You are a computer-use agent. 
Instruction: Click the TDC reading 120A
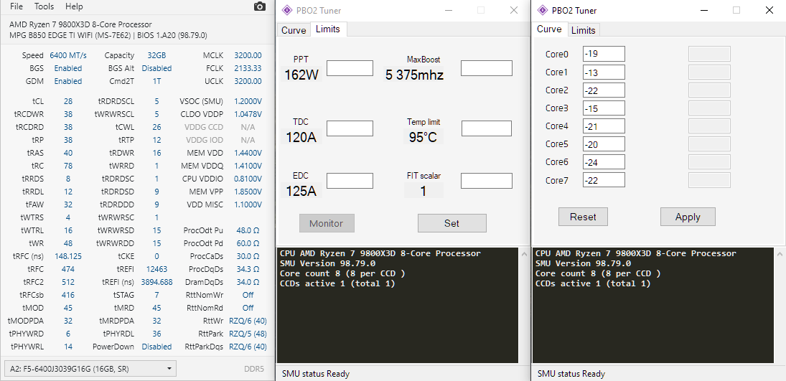(x=301, y=137)
